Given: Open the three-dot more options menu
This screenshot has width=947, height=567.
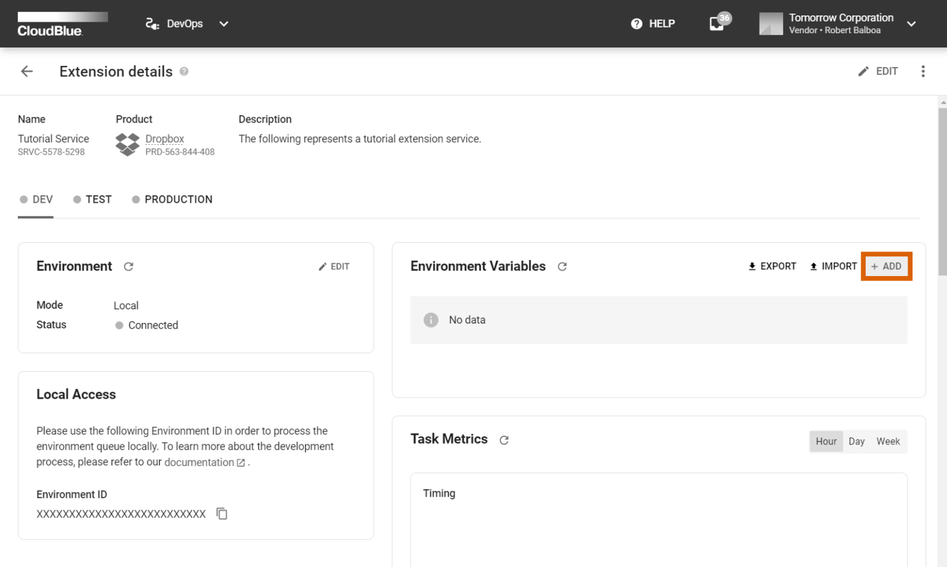Looking at the screenshot, I should [x=923, y=71].
